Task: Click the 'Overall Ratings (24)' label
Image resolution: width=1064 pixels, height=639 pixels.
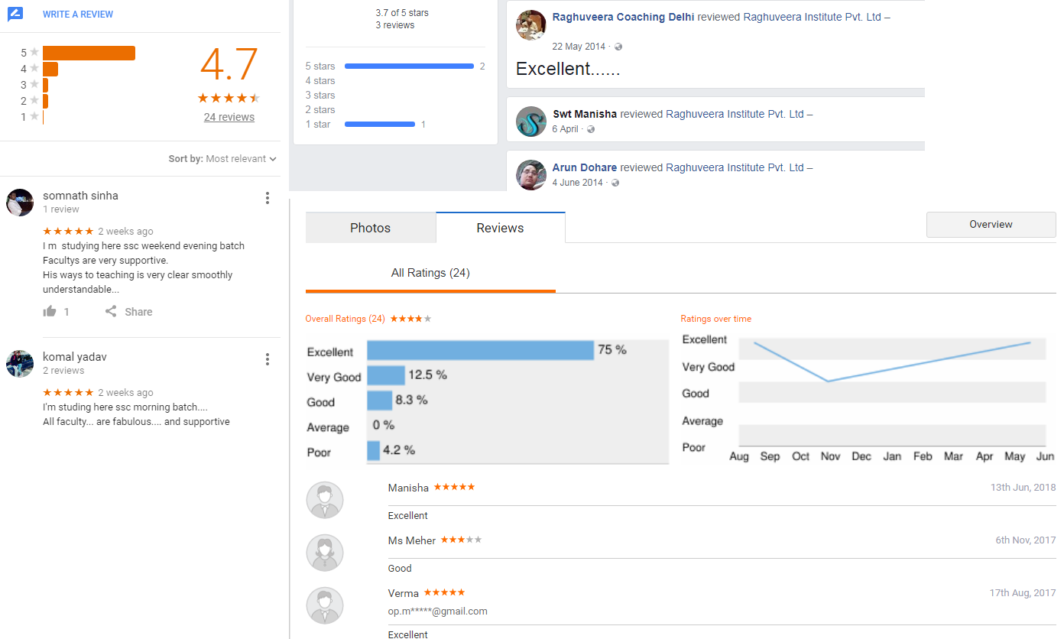Action: coord(345,319)
